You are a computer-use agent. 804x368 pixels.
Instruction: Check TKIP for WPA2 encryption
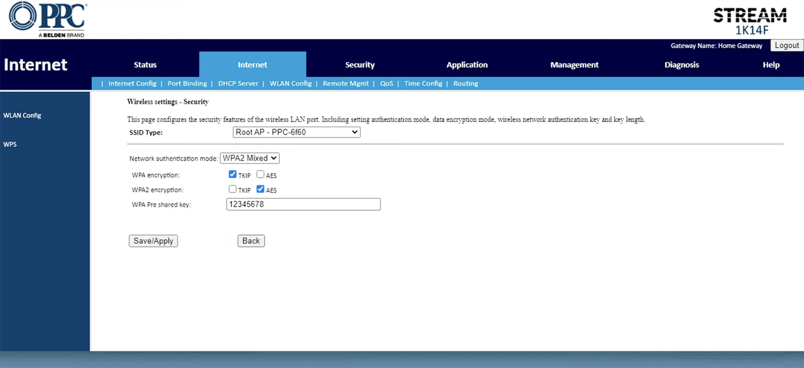click(x=233, y=189)
